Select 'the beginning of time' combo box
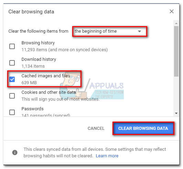This screenshot has width=183, height=169. (x=109, y=31)
